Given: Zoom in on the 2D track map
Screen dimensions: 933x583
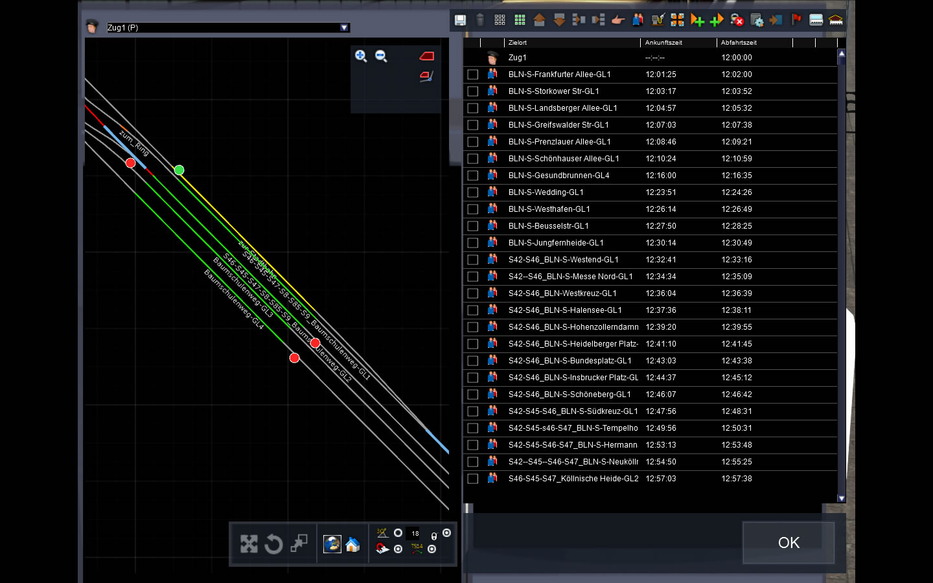Looking at the screenshot, I should pyautogui.click(x=361, y=56).
